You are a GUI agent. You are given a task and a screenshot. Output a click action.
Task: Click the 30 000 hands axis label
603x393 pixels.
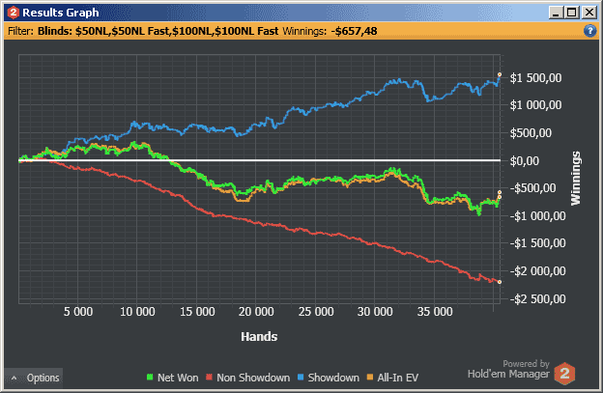click(x=375, y=312)
